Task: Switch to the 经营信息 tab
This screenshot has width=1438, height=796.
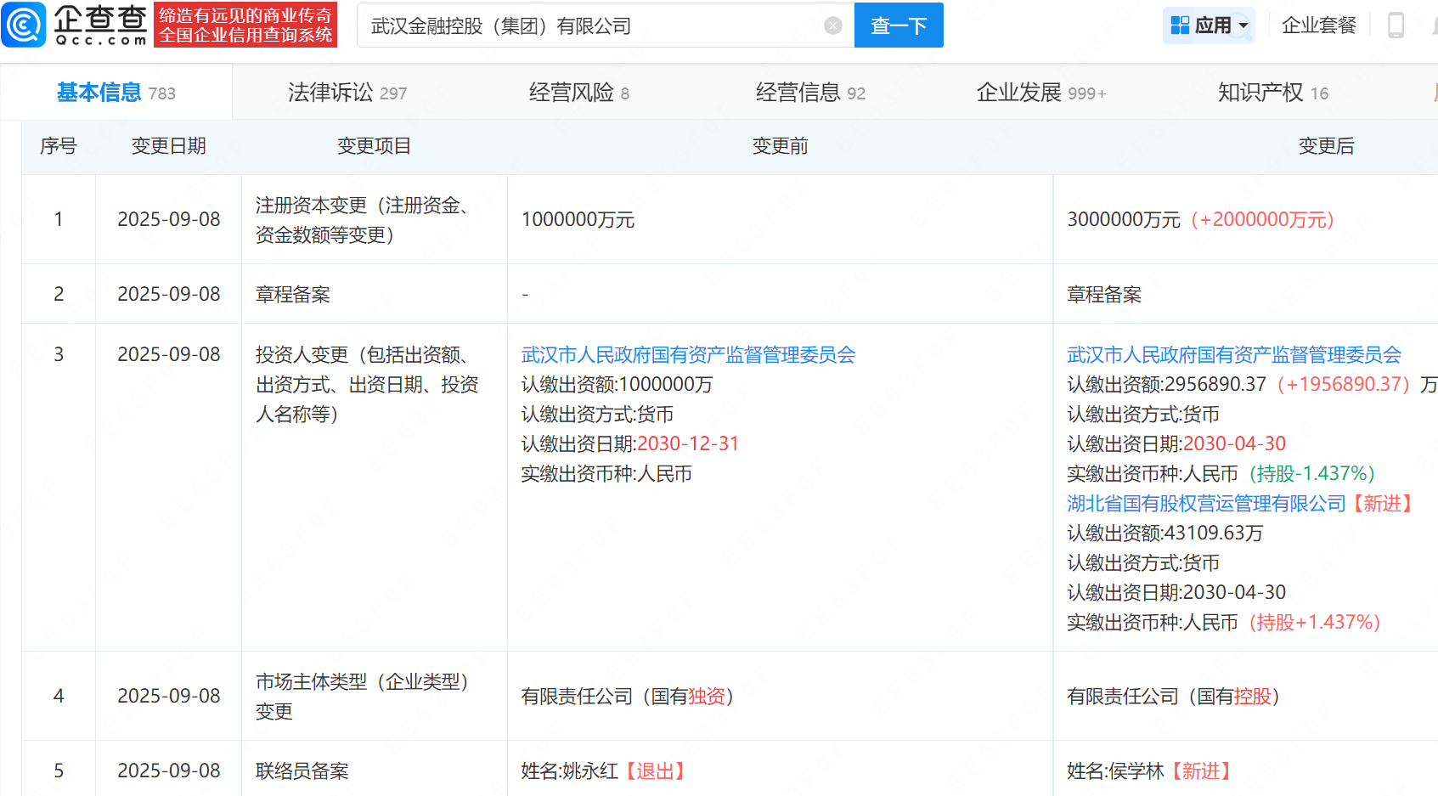Action: (810, 93)
